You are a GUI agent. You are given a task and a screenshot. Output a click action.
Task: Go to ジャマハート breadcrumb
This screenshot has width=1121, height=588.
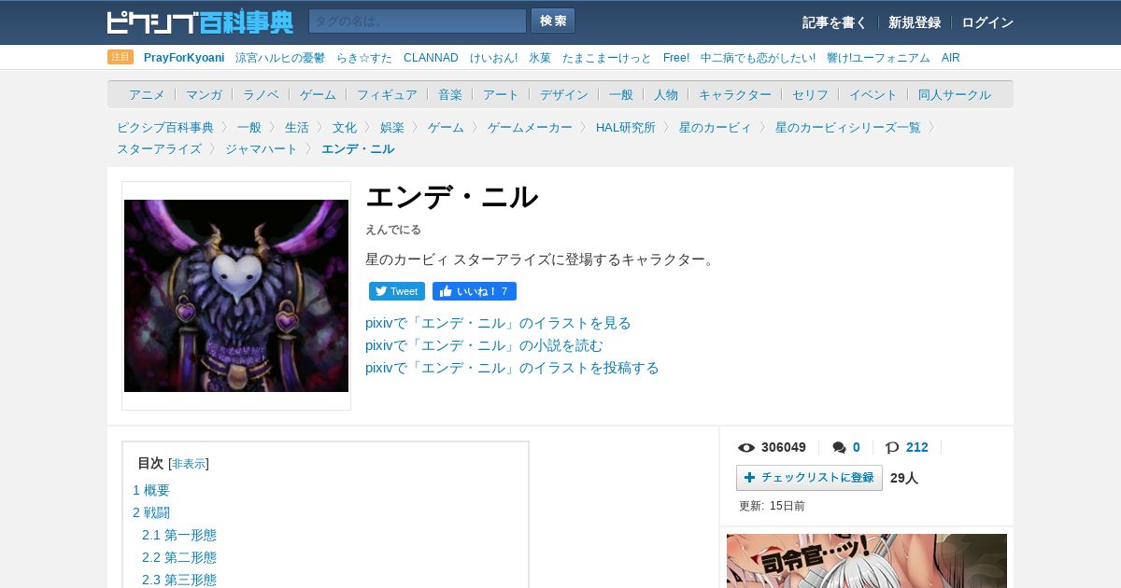(x=262, y=148)
